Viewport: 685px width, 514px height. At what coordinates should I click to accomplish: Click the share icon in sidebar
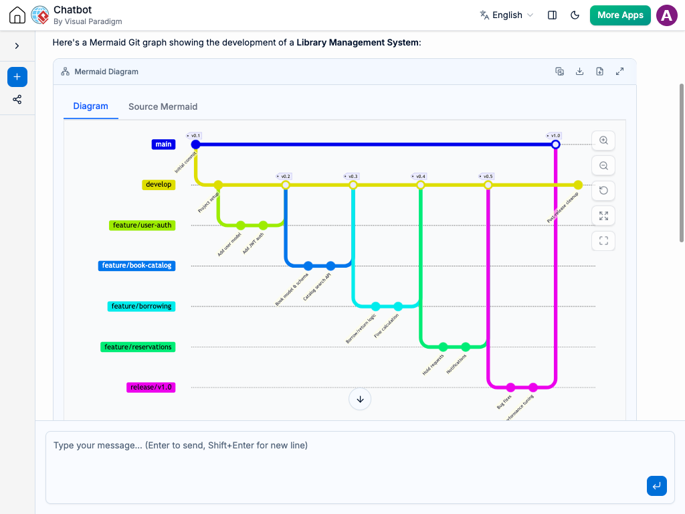pyautogui.click(x=17, y=100)
